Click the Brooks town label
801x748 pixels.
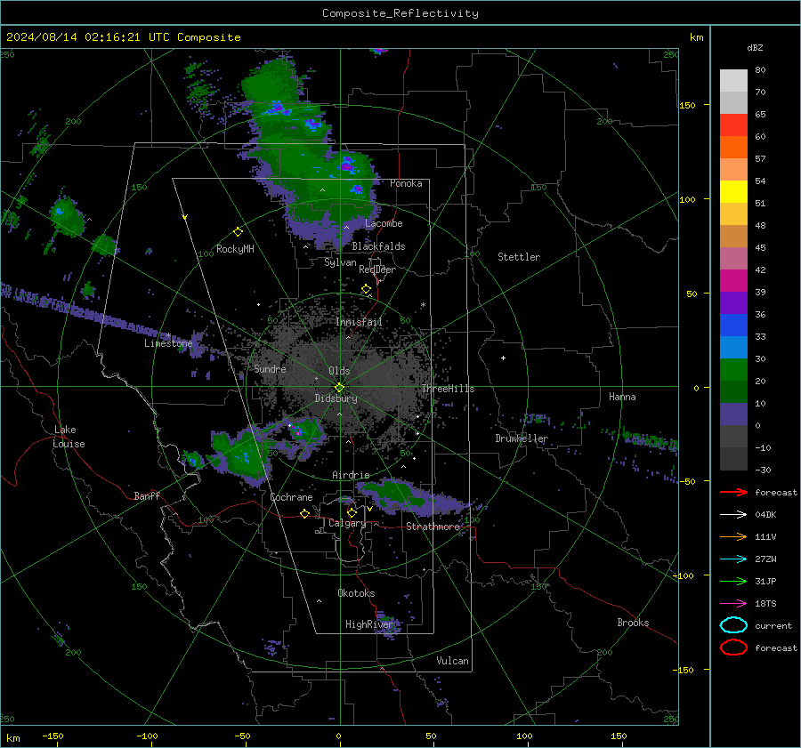coord(633,623)
